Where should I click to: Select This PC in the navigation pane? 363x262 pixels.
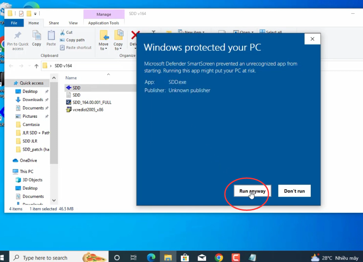coord(27,172)
